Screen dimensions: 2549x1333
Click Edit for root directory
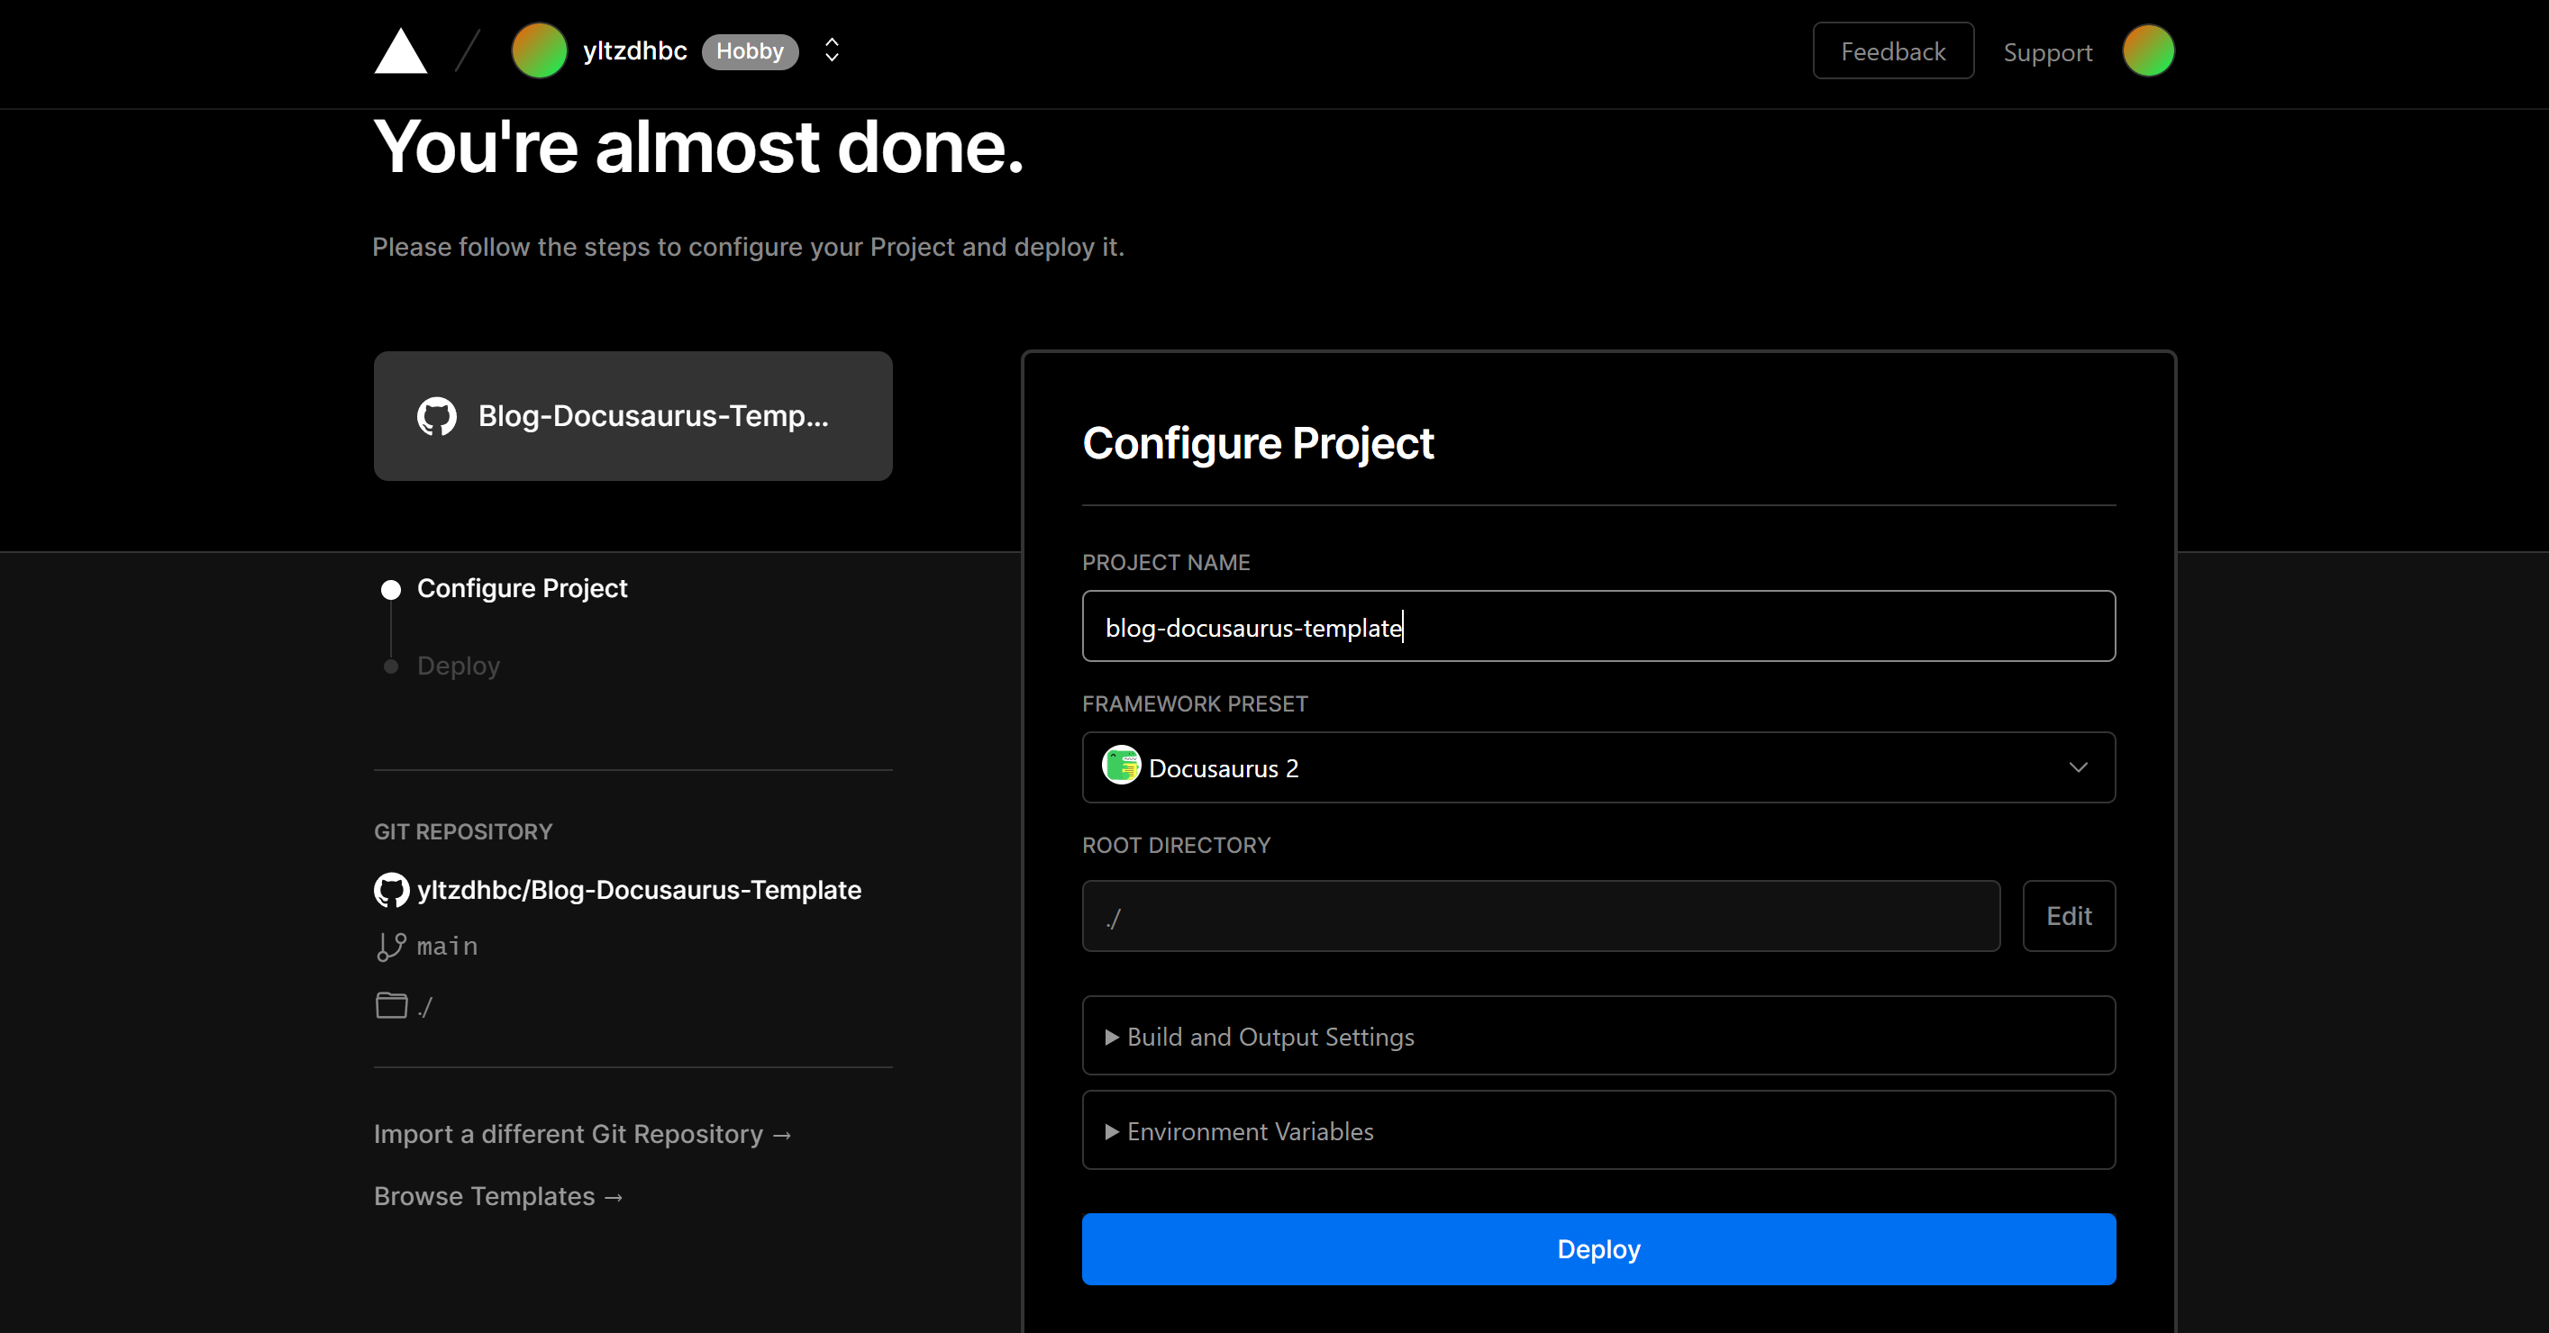pos(2068,916)
